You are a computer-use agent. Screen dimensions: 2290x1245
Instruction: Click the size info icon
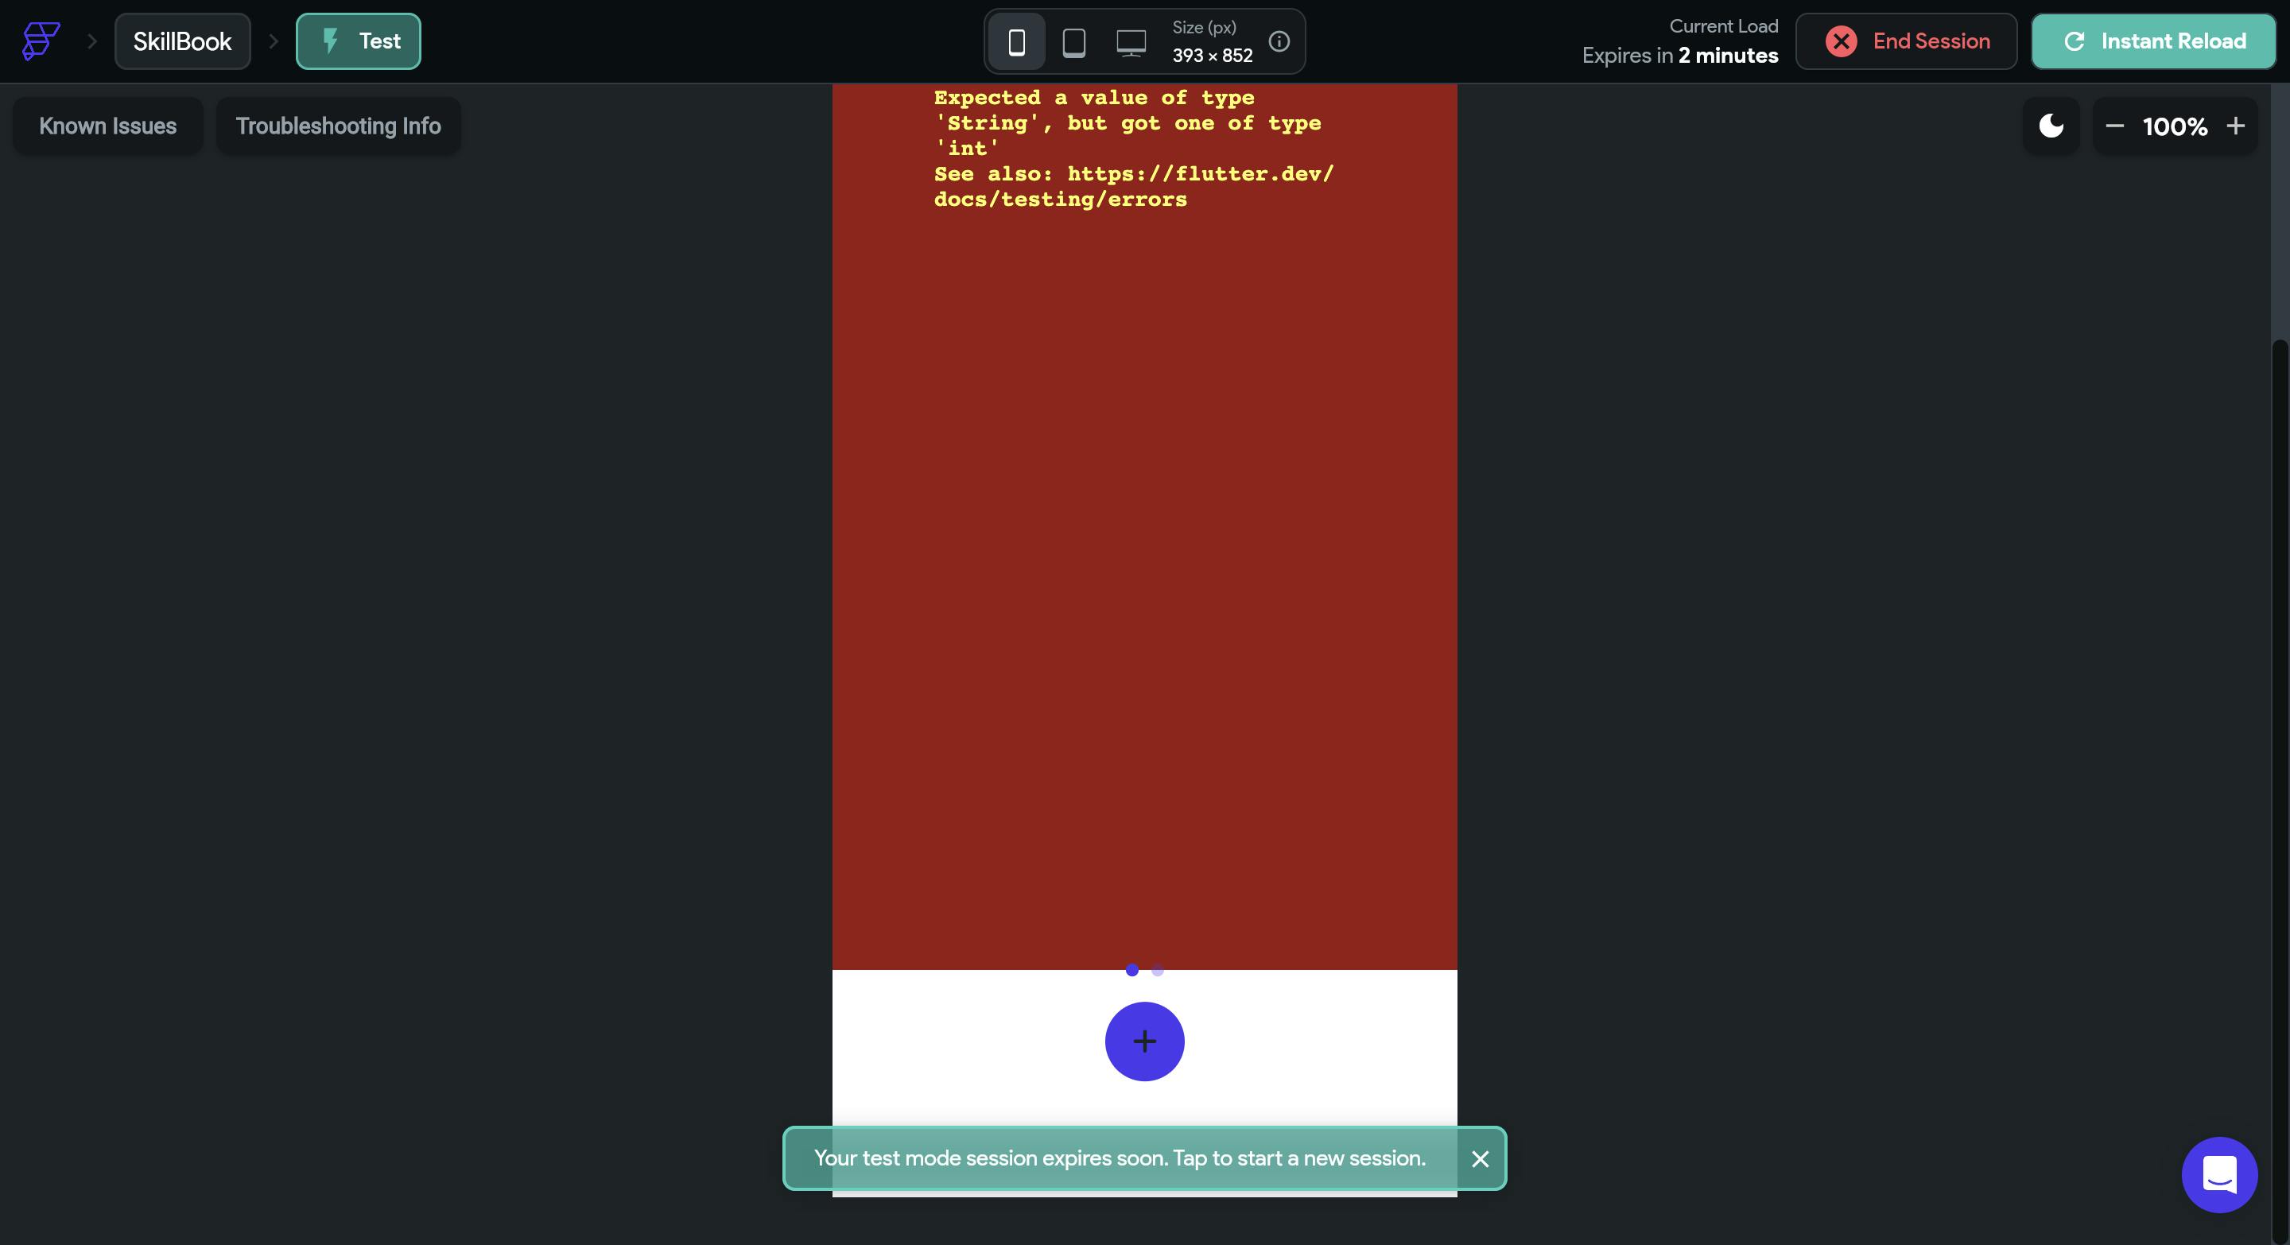pyautogui.click(x=1279, y=42)
